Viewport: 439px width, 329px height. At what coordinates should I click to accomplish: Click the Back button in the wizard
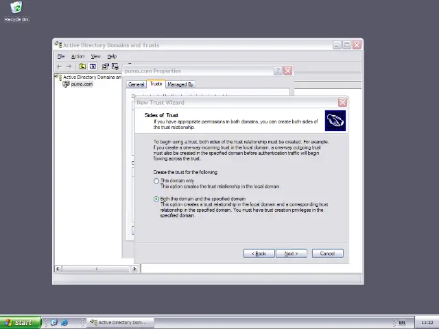(259, 254)
